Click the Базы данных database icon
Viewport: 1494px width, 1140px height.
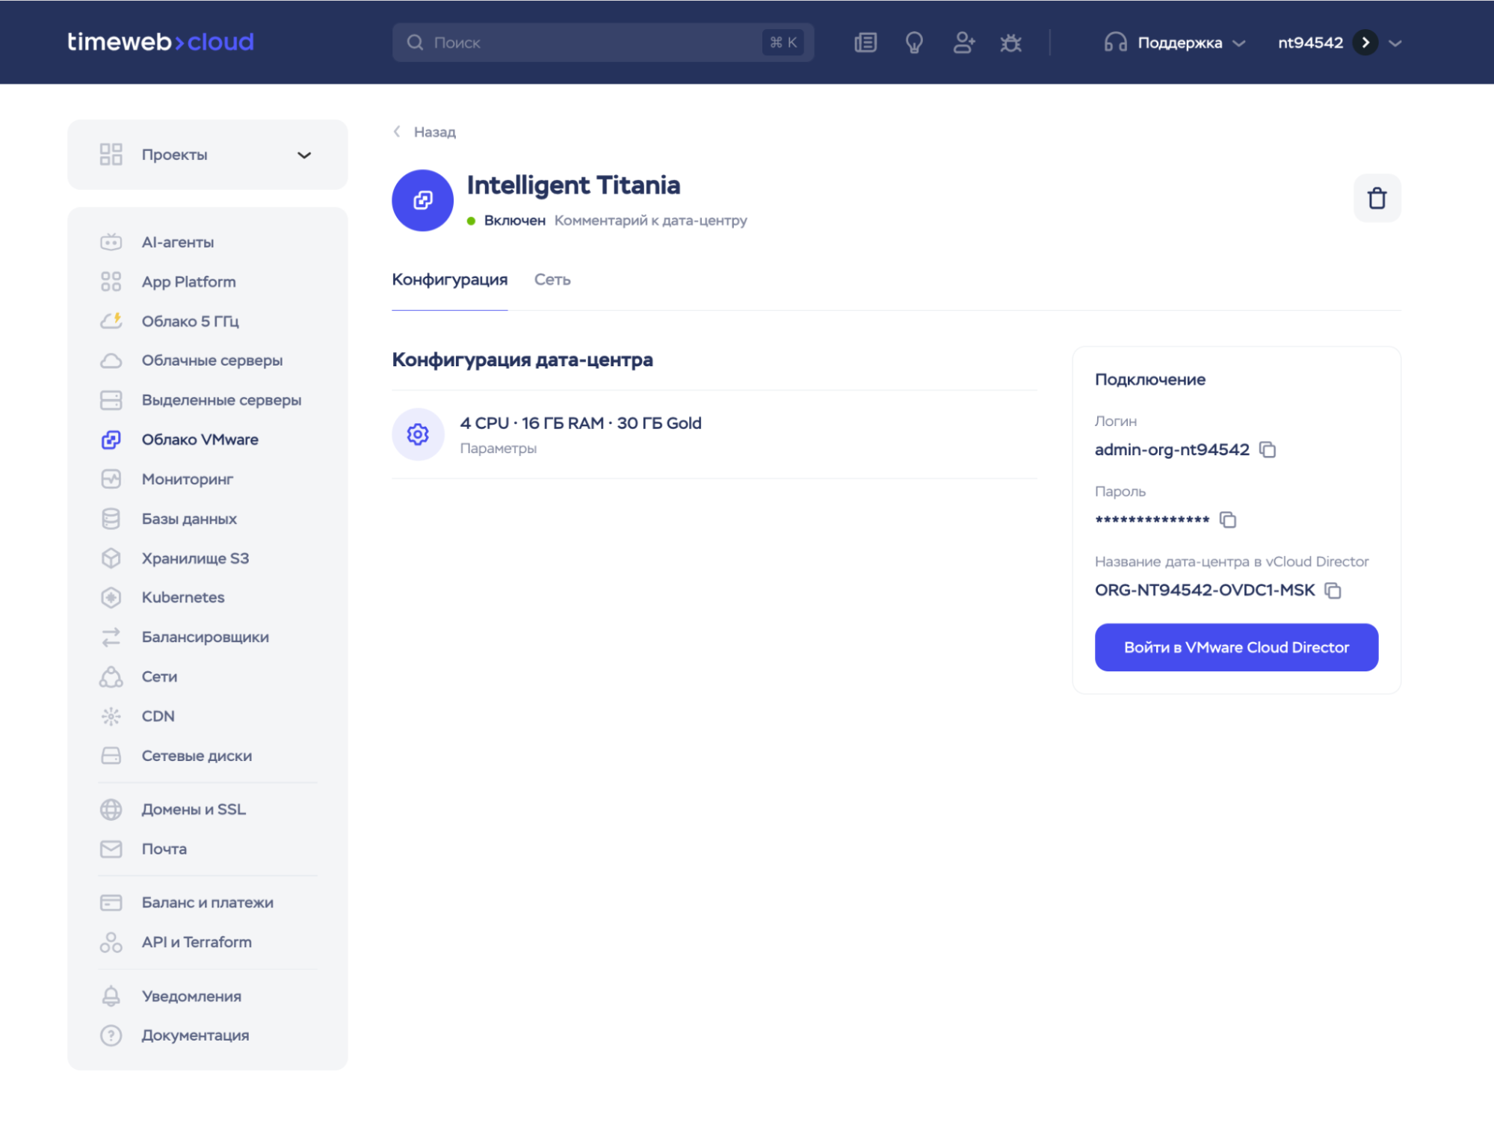click(111, 519)
